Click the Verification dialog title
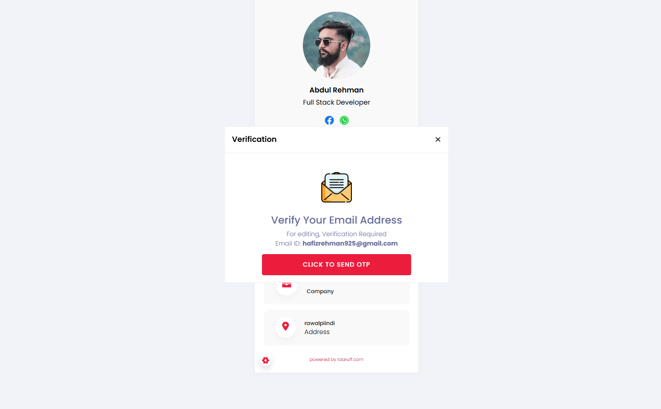 click(254, 139)
